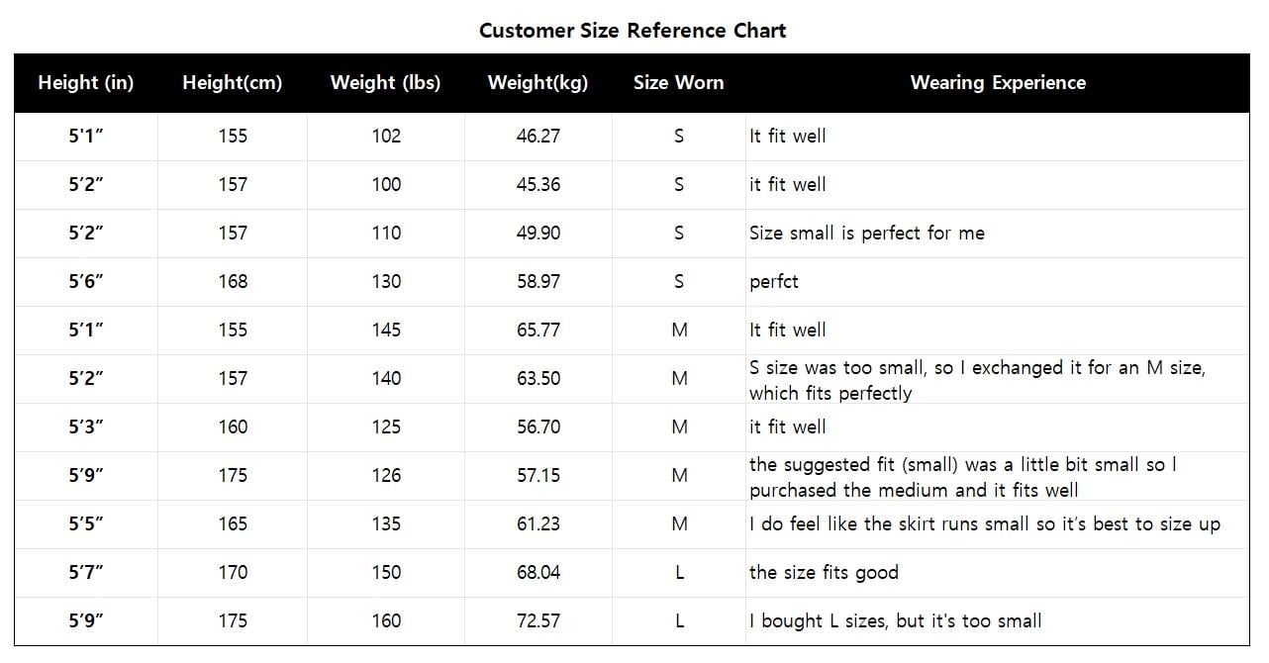This screenshot has width=1269, height=663.
Task: Click the 168 cm cell
Action: (x=233, y=281)
